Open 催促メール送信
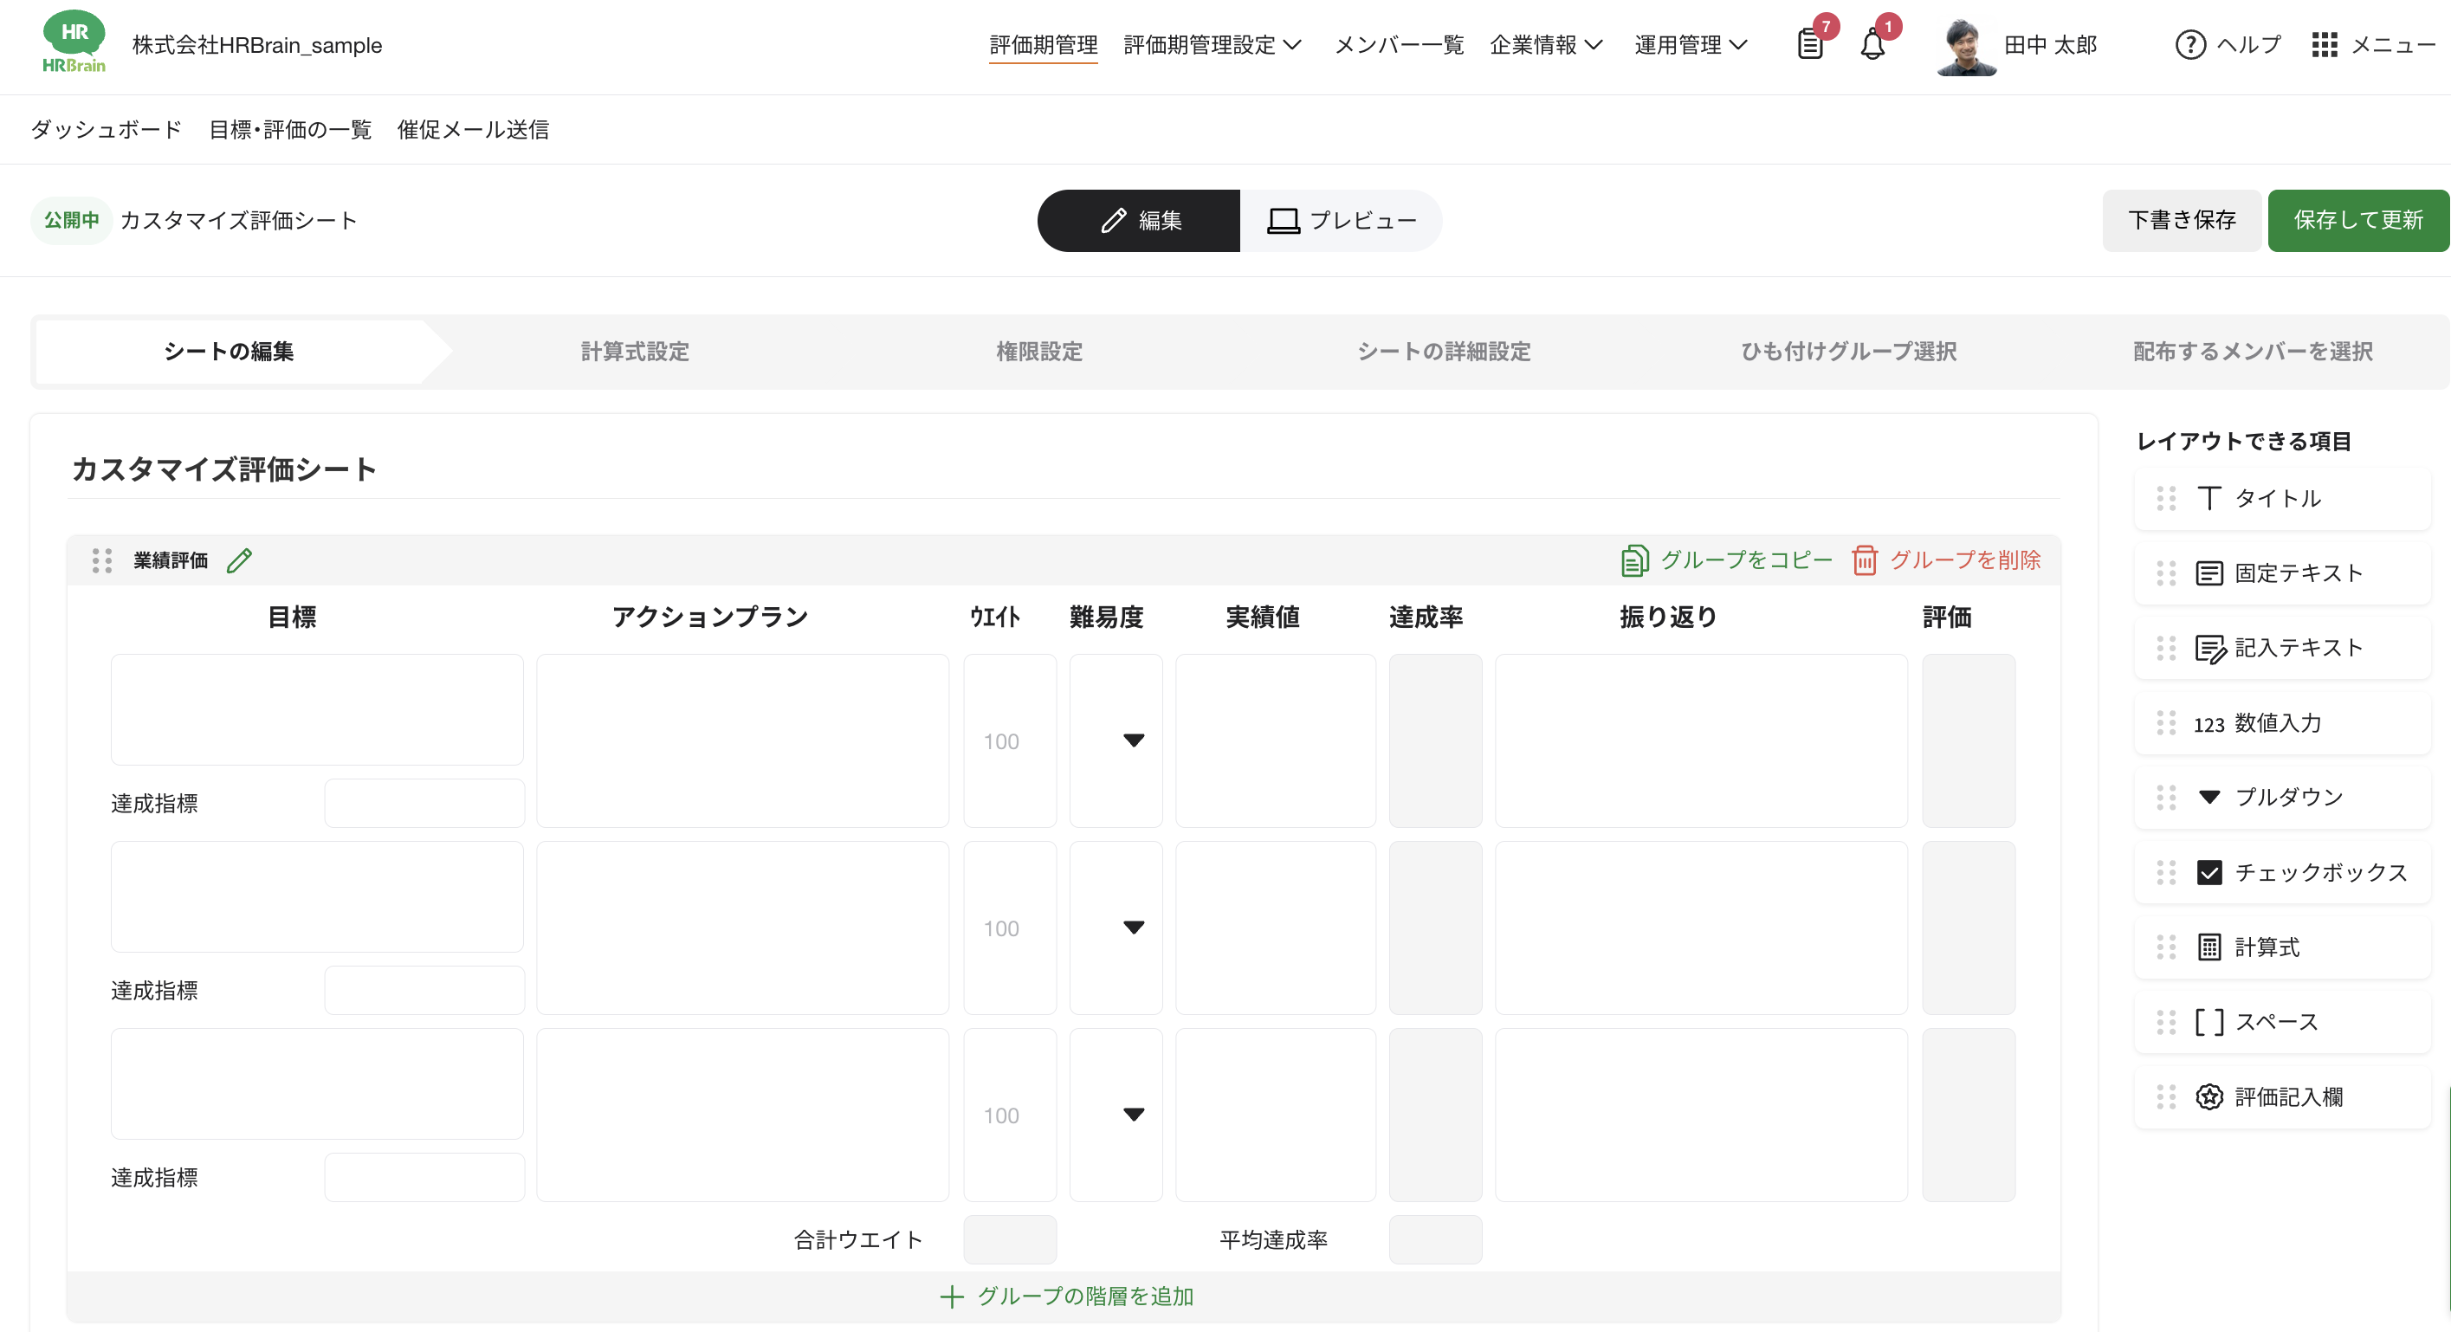The image size is (2451, 1332). coord(473,129)
